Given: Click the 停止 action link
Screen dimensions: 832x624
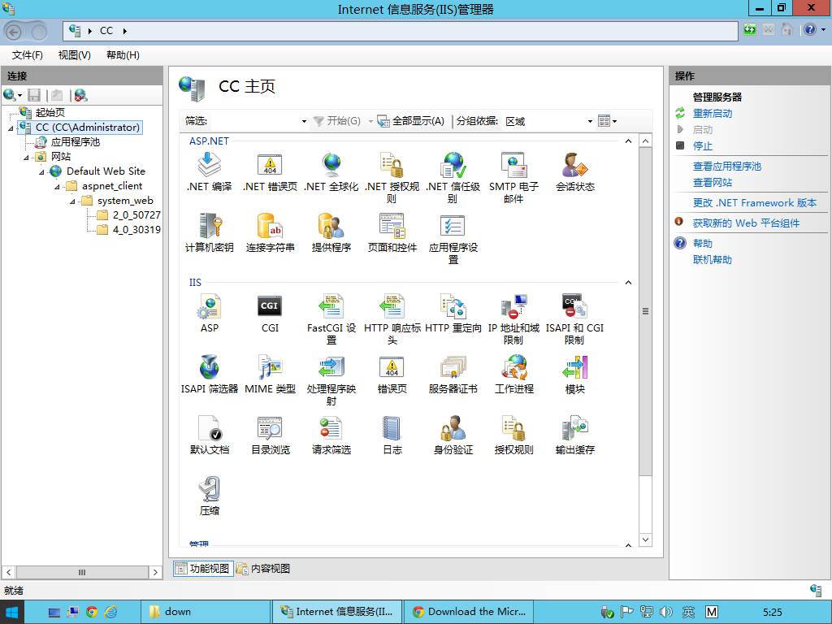Looking at the screenshot, I should tap(703, 146).
